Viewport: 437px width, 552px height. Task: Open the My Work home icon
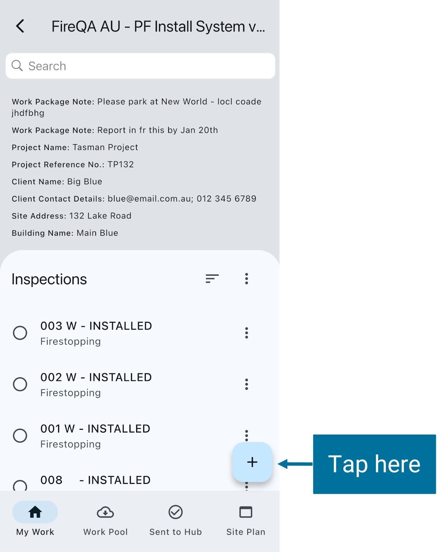click(35, 512)
